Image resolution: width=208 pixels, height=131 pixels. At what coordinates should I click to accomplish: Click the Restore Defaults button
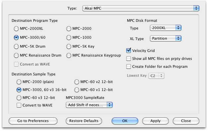[x=84, y=121]
